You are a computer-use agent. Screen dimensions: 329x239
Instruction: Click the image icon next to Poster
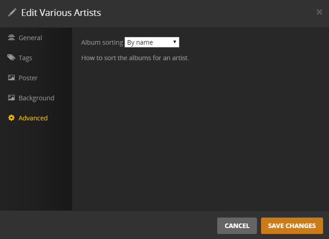(11, 78)
